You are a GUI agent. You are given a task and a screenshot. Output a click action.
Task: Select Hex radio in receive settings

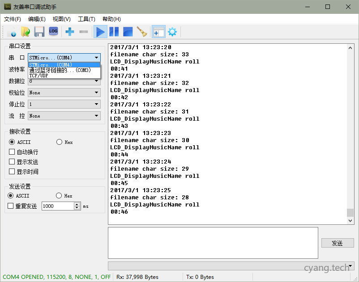click(x=60, y=142)
